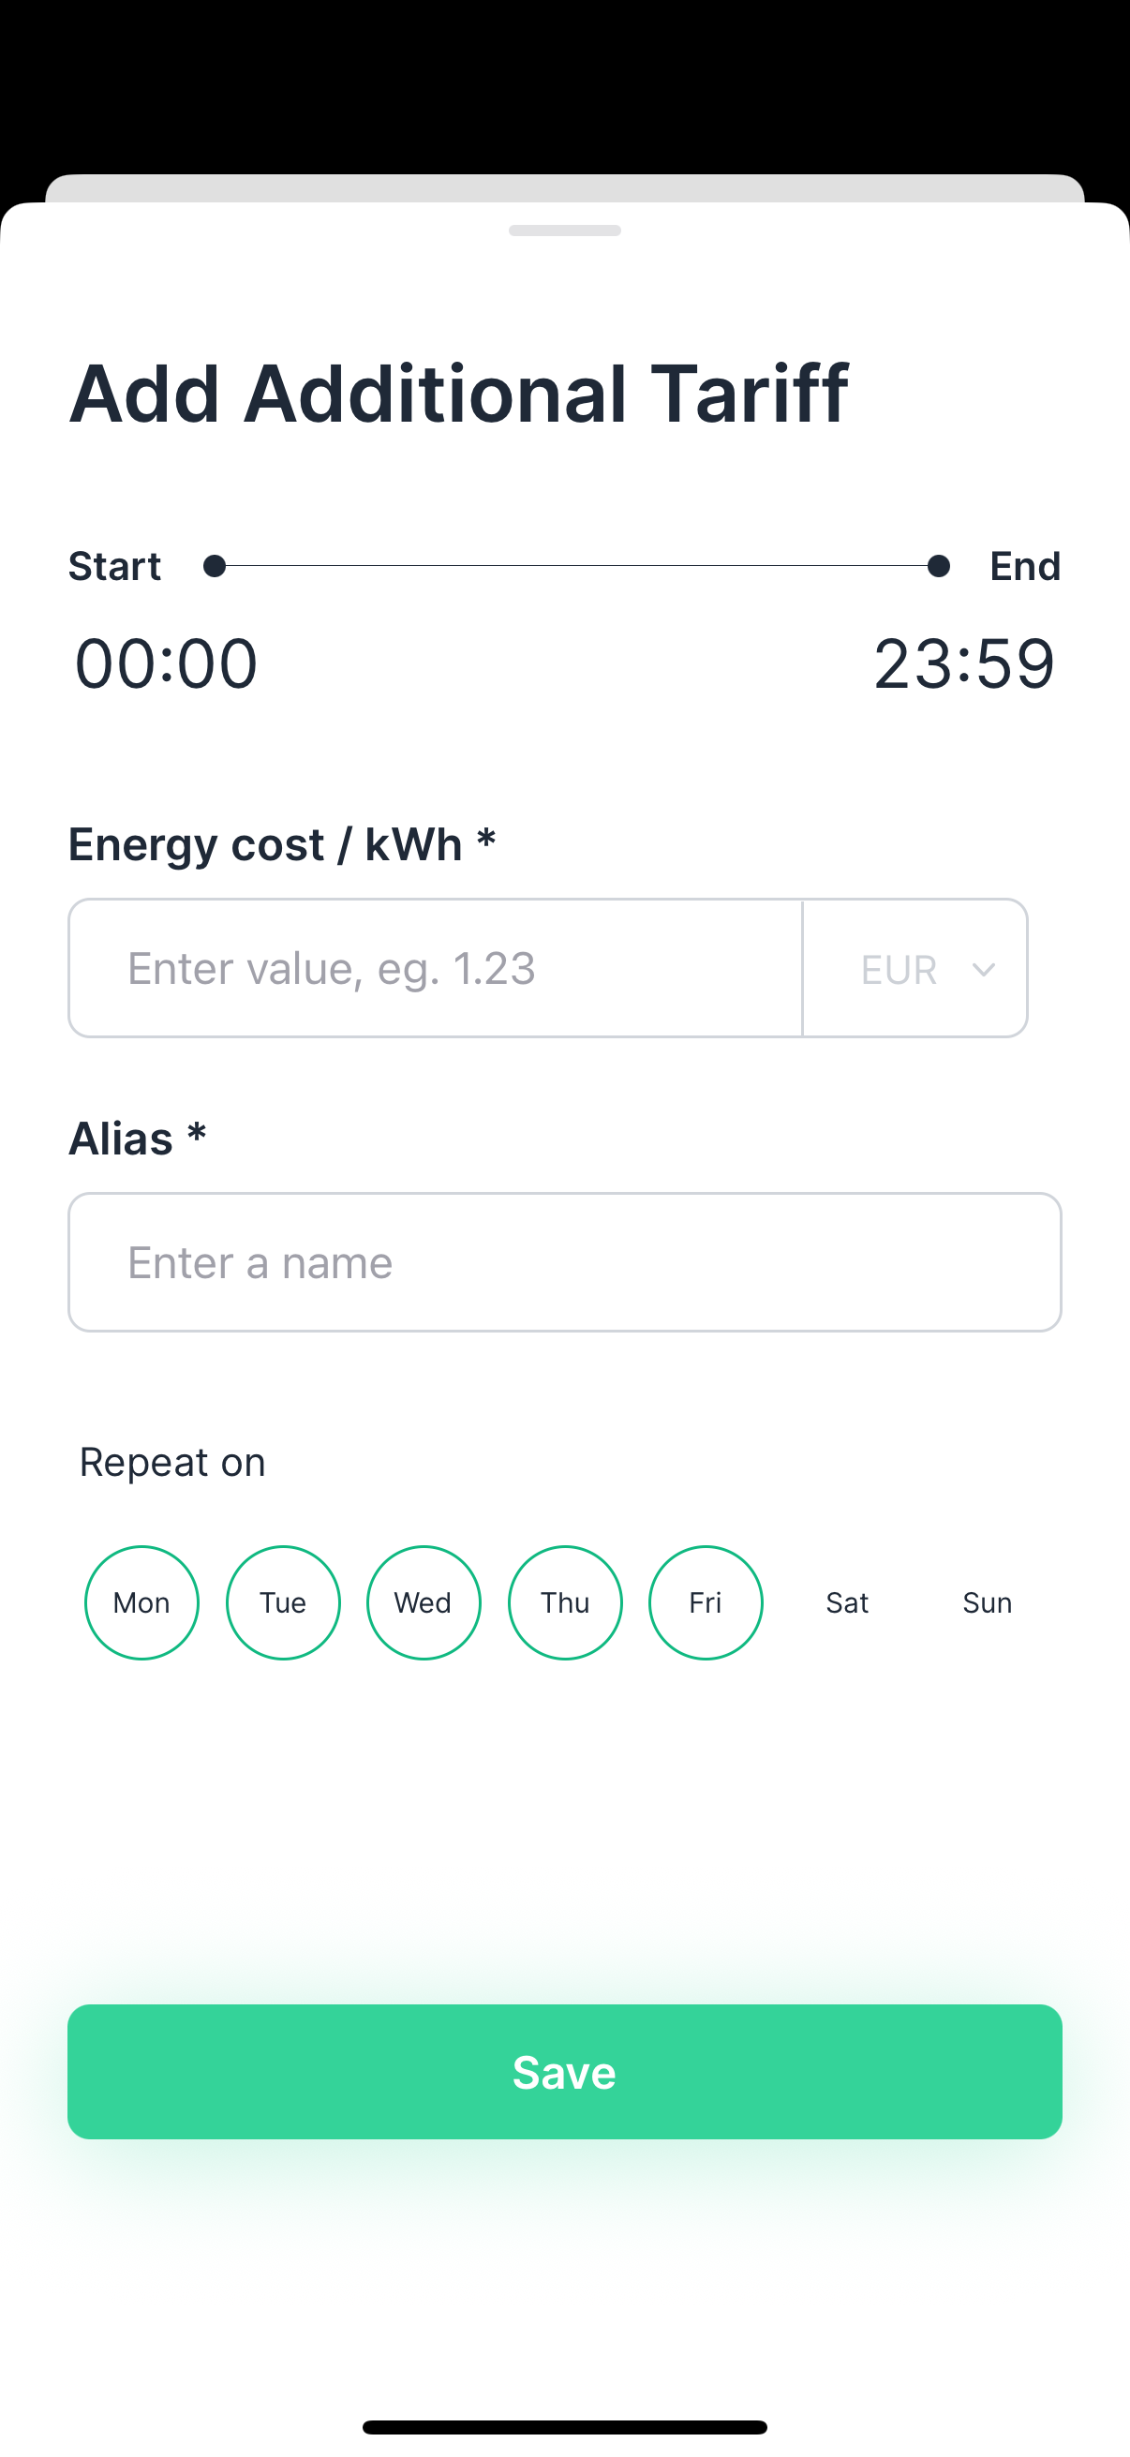Tap the 23:59 end time
Viewport: 1130px width, 2457px height.
[963, 663]
